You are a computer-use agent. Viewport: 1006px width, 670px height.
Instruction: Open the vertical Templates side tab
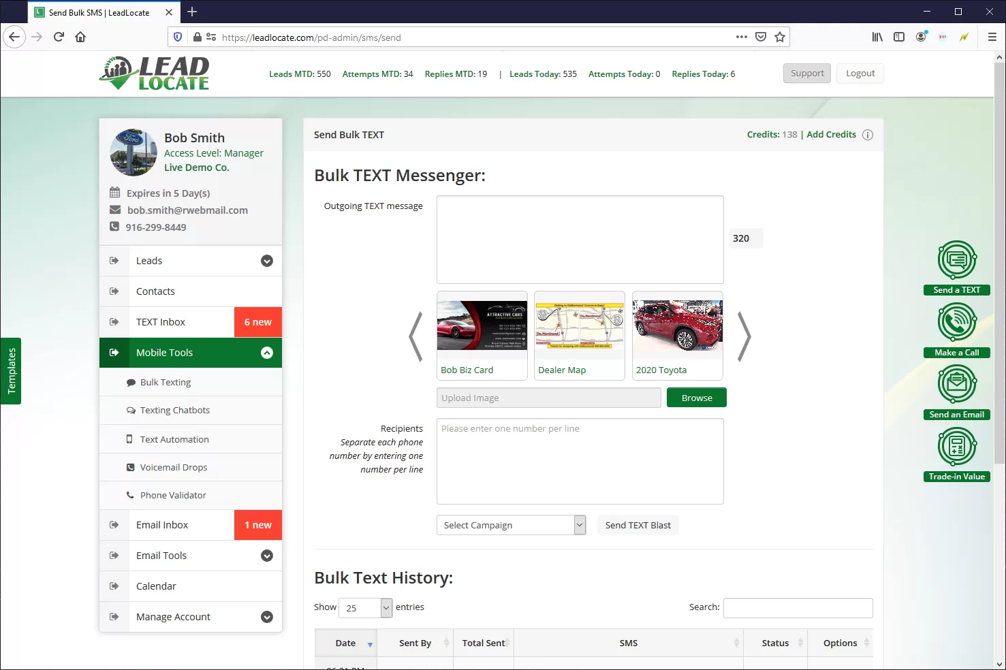click(x=11, y=371)
